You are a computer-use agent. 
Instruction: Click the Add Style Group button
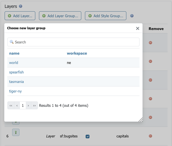106,16
